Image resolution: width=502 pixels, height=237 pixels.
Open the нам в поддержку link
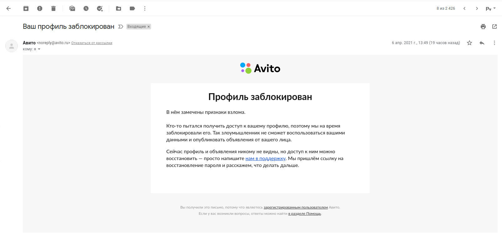pyautogui.click(x=266, y=159)
